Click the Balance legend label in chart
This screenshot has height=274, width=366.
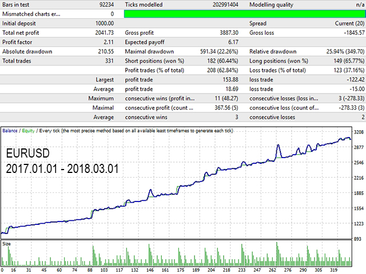tap(10, 131)
